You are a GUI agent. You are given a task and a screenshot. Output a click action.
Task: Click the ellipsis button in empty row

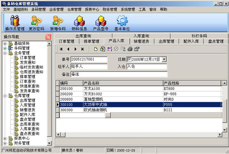pos(108,115)
